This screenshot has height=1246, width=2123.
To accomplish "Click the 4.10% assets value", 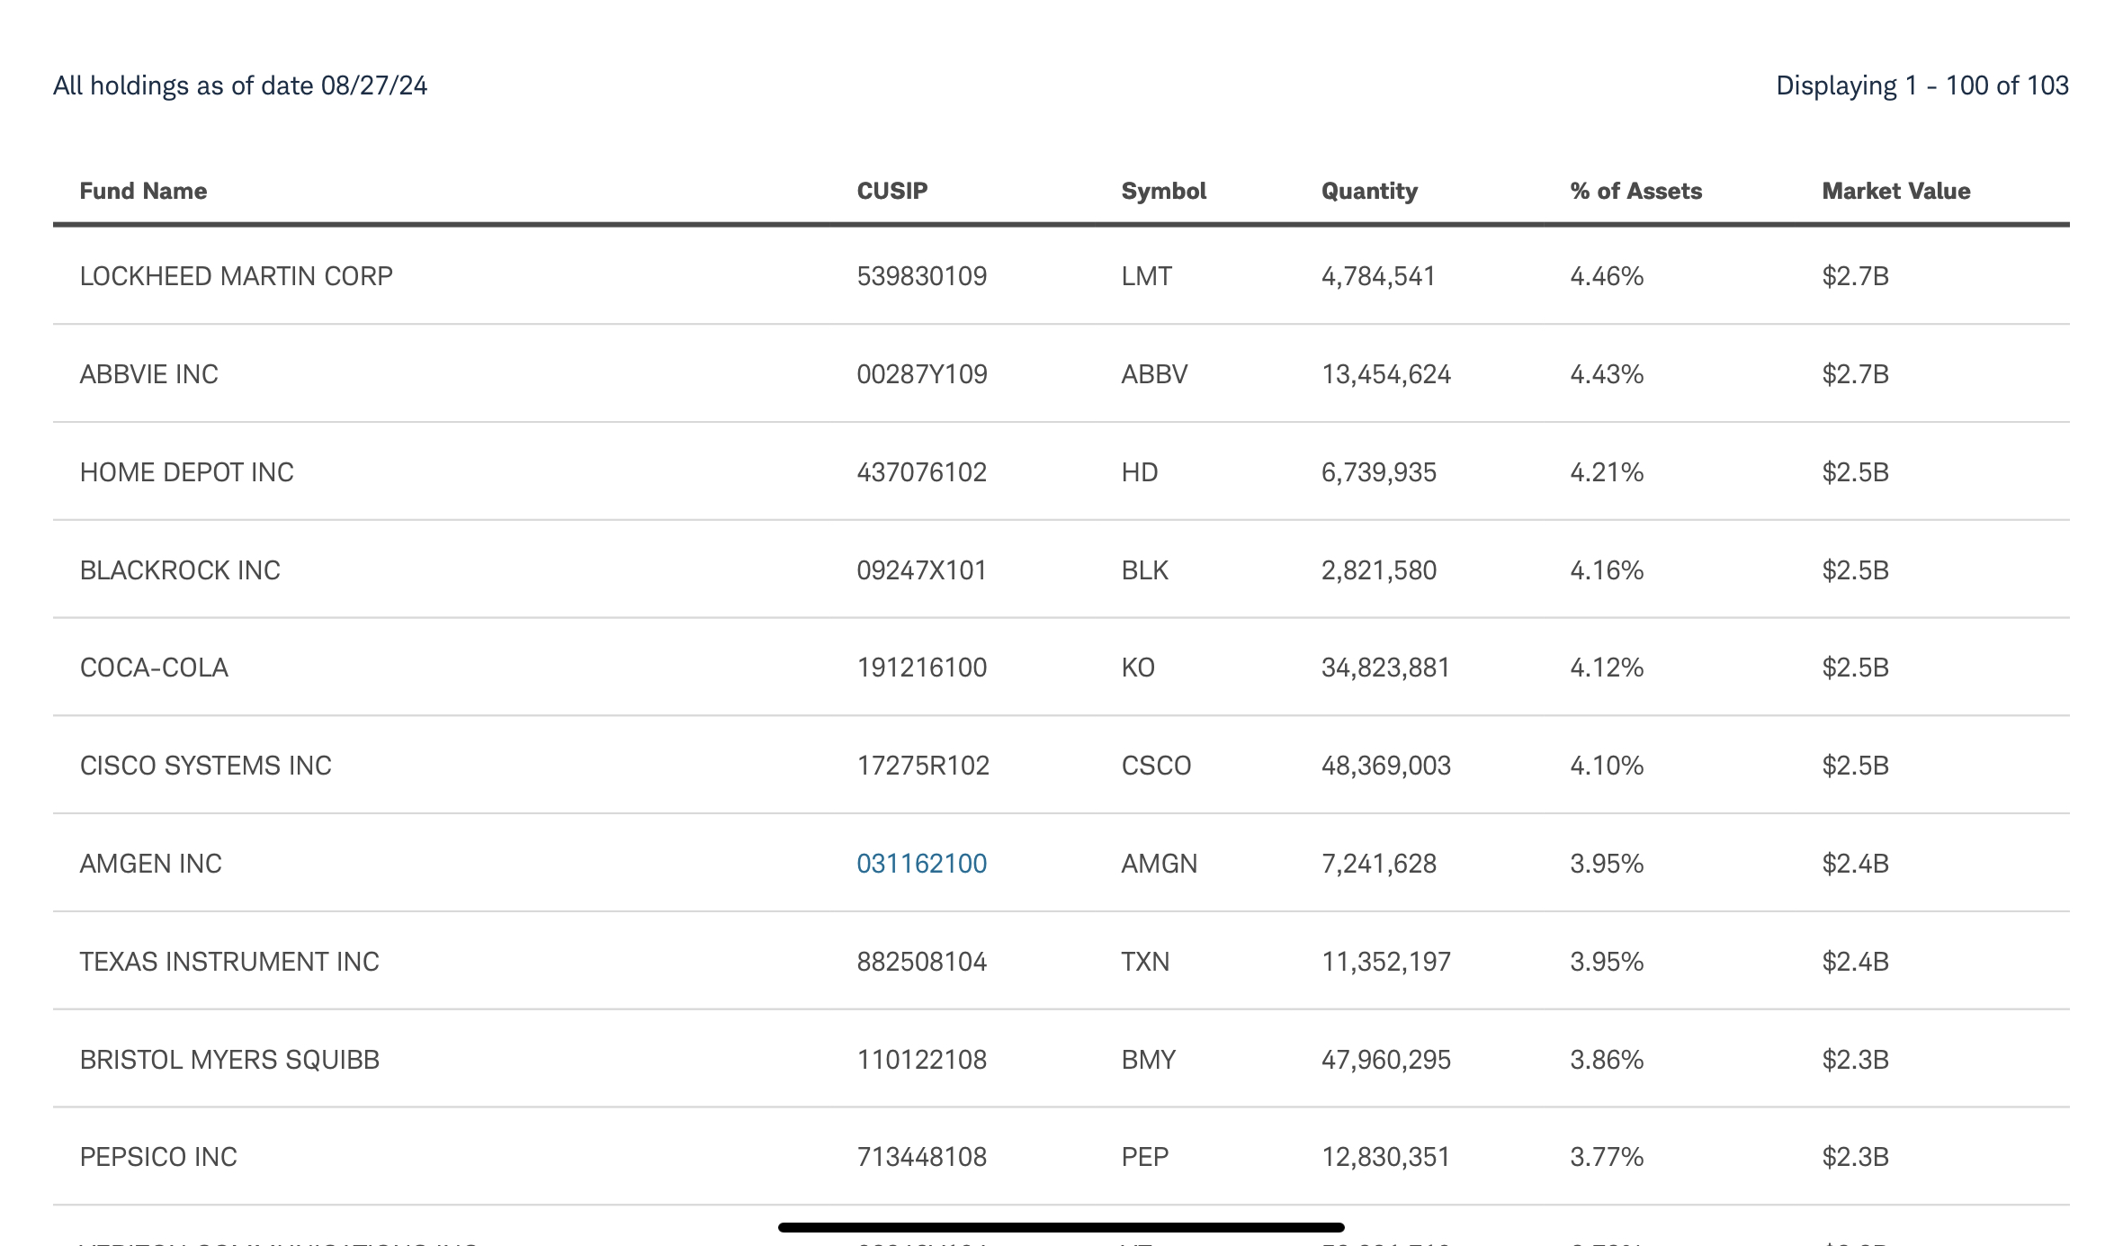I will 1607,766.
